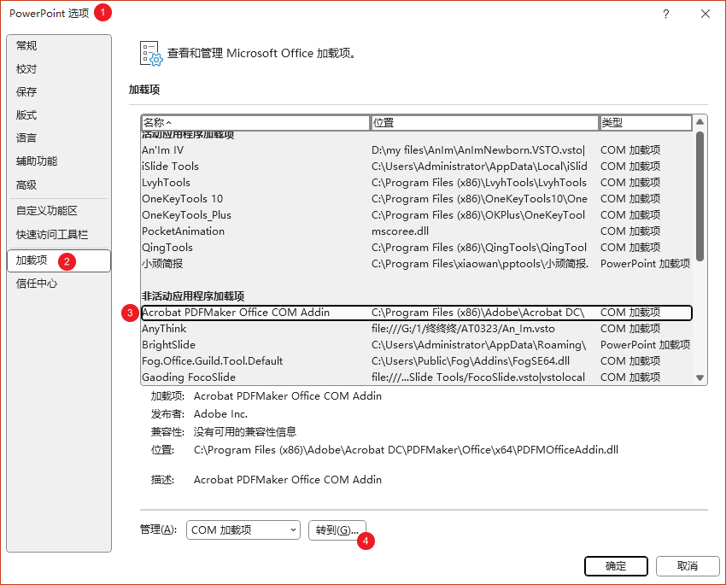Select the BrightSlide add-in entry
Image resolution: width=726 pixels, height=585 pixels.
tap(169, 345)
